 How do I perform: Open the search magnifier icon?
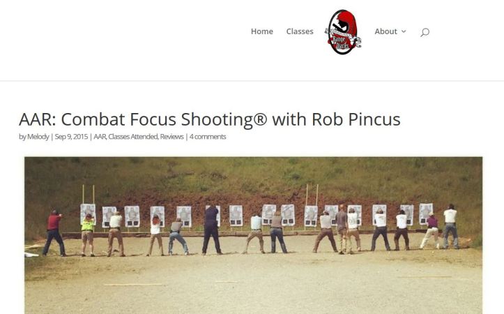[x=425, y=32]
